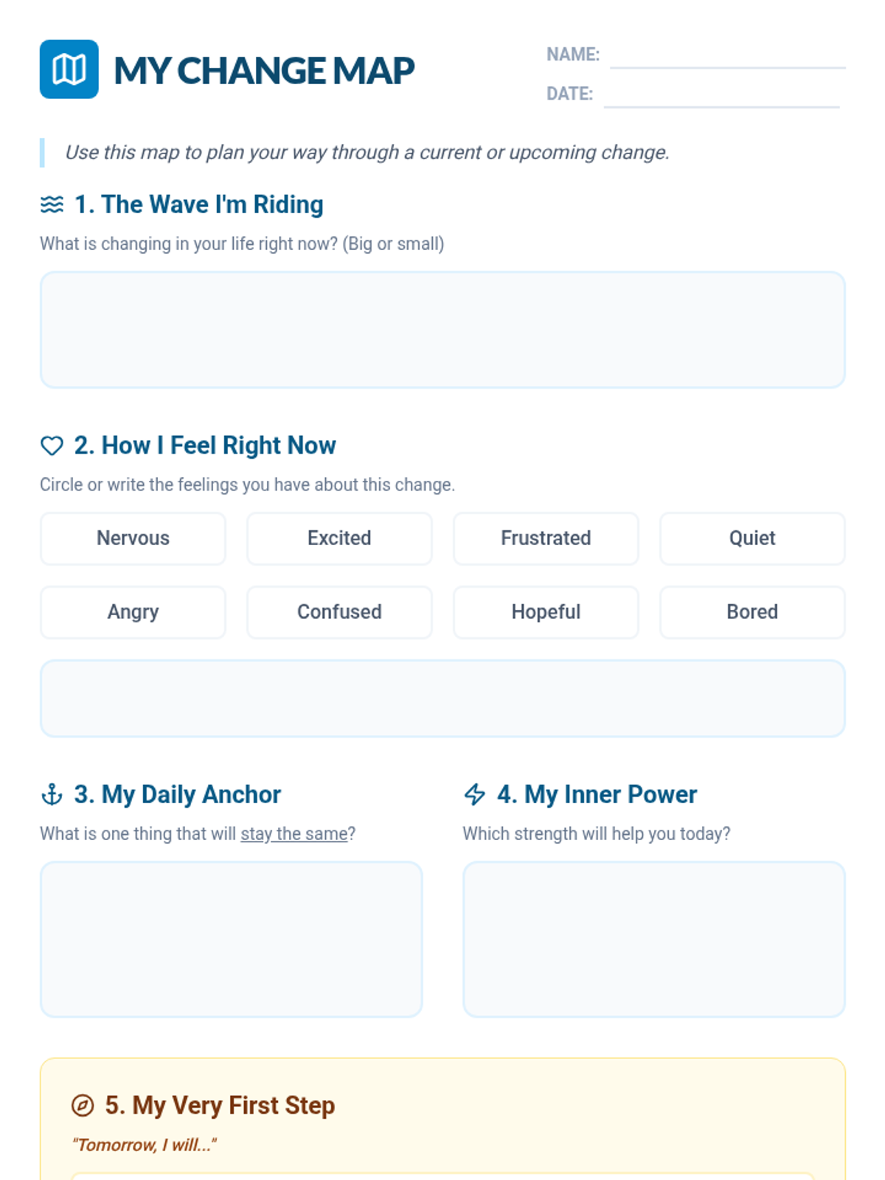Pick the Bored feeling box
Image resolution: width=885 pixels, height=1180 pixels.
click(x=752, y=612)
